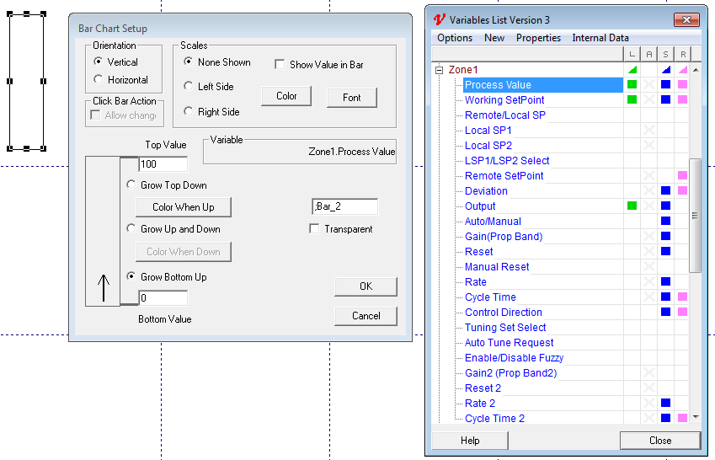Click the A column X for Local SP1
Image resolution: width=715 pixels, height=460 pixels.
[648, 130]
